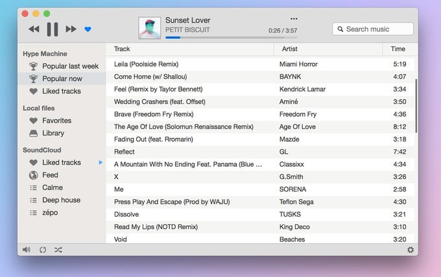Select the track Me
The image size is (441, 277).
pos(260,189)
